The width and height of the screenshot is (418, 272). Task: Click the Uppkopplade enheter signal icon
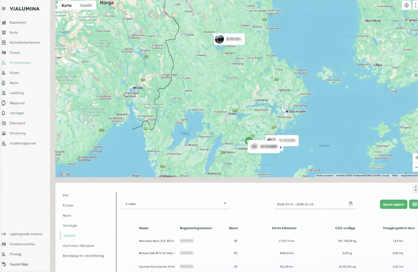click(4, 234)
